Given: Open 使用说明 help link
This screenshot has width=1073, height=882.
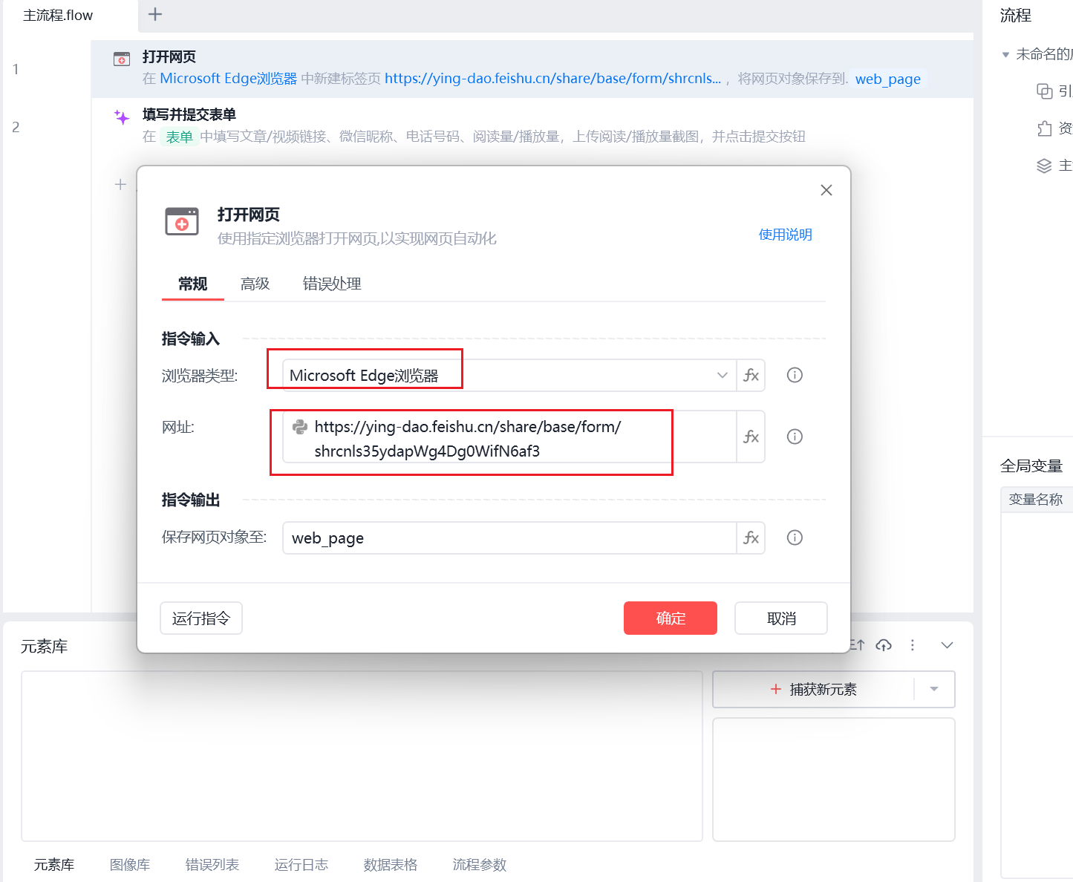Looking at the screenshot, I should 785,235.
